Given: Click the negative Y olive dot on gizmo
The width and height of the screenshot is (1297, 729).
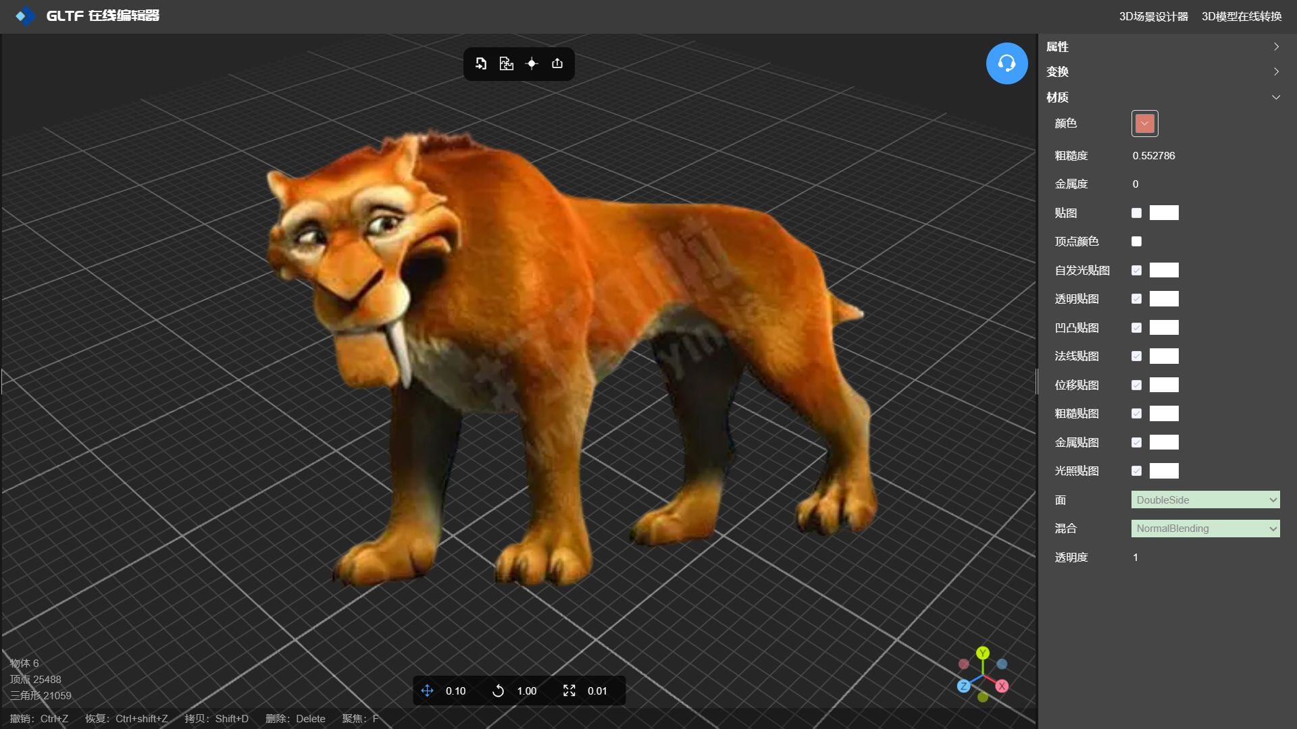Looking at the screenshot, I should click(983, 697).
